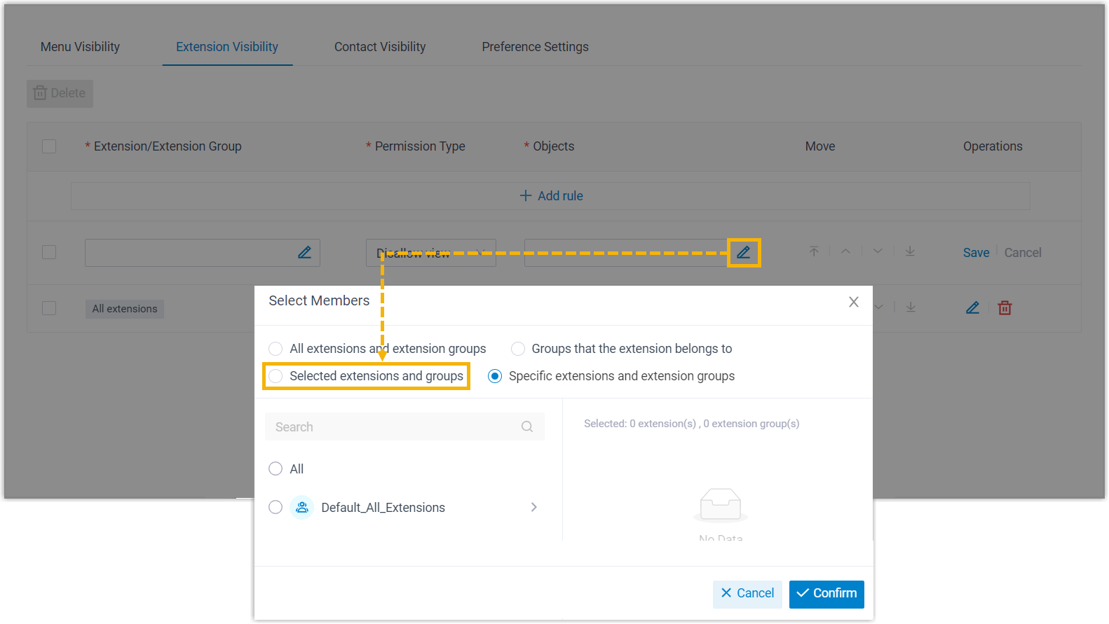Screen dimensions: 1109x624
Task: Click the Default_All_Extensions group icon
Action: point(302,508)
